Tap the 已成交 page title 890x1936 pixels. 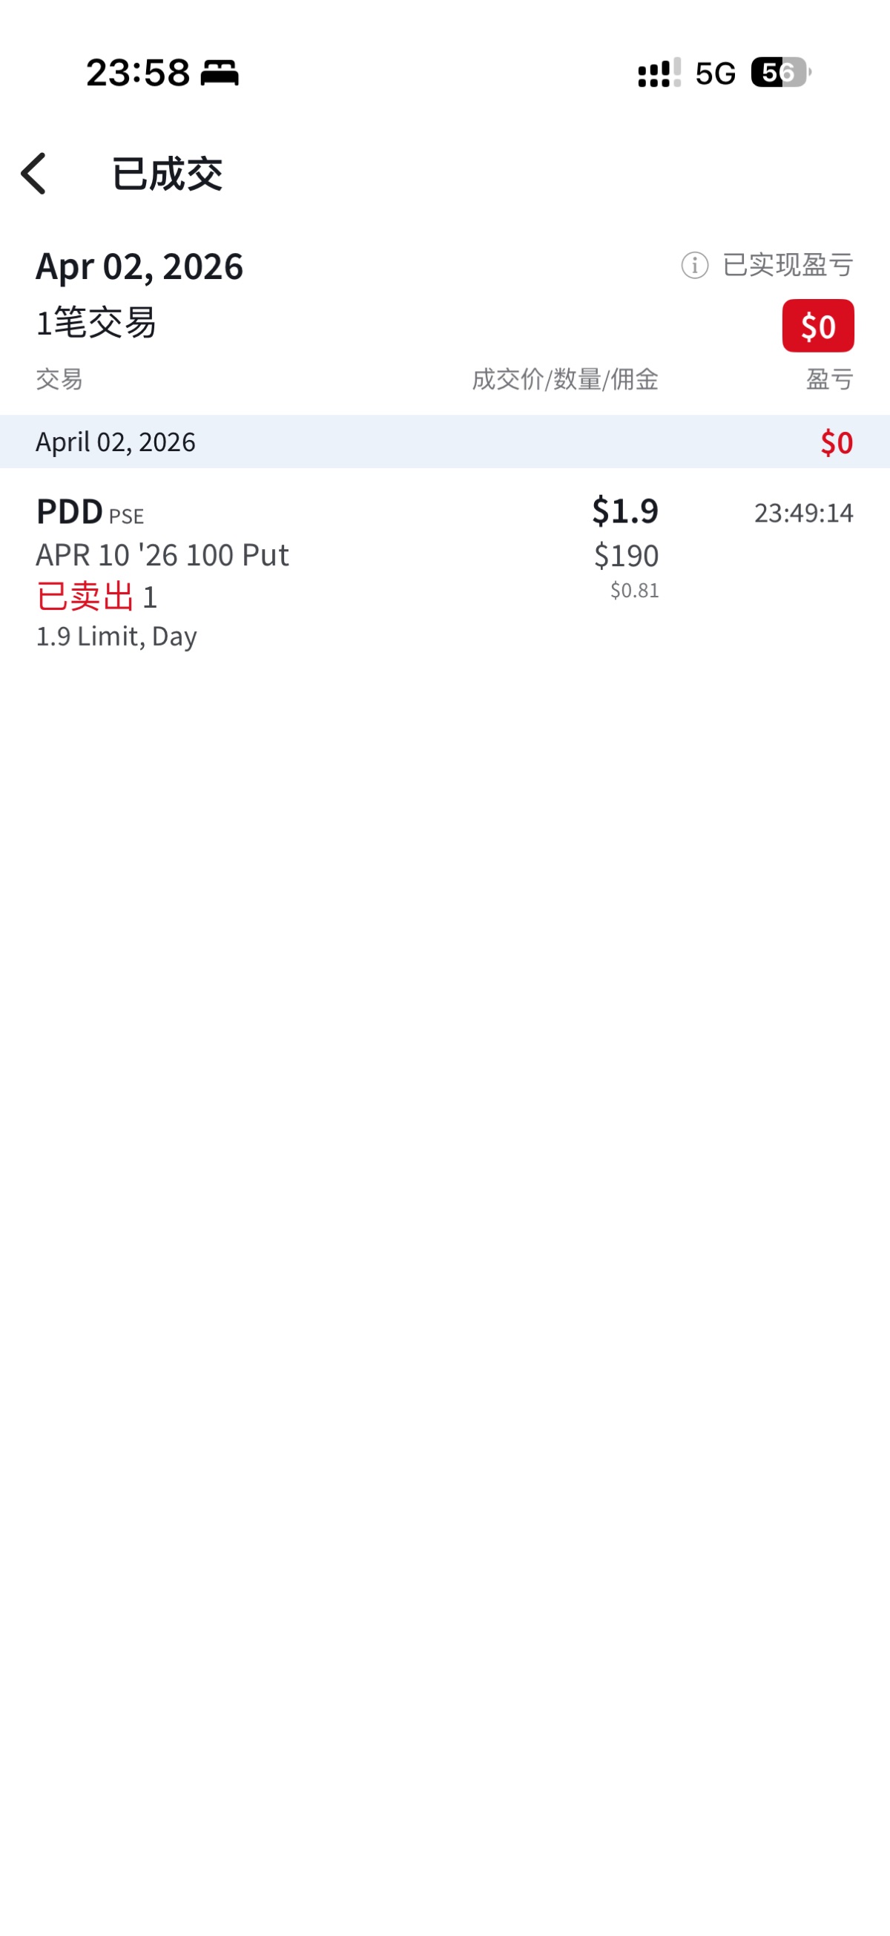point(167,174)
